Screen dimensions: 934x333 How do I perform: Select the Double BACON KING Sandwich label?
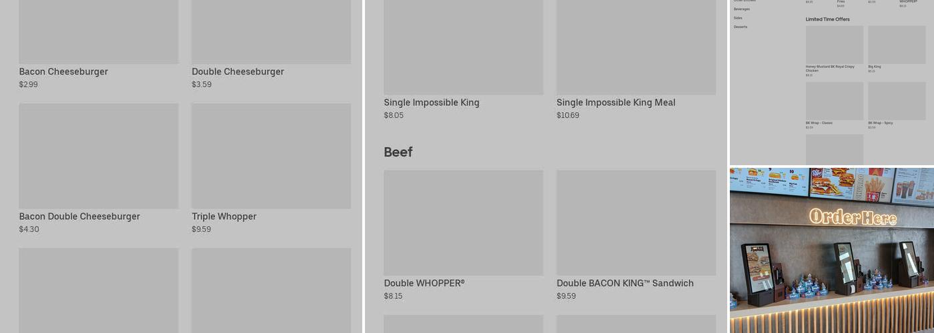tap(625, 283)
